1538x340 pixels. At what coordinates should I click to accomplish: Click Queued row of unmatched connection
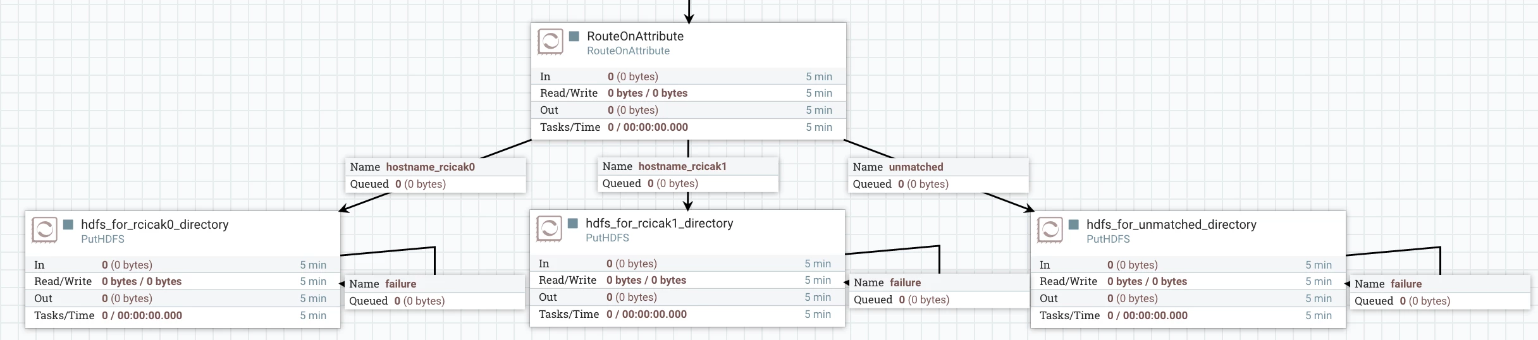[x=938, y=184]
